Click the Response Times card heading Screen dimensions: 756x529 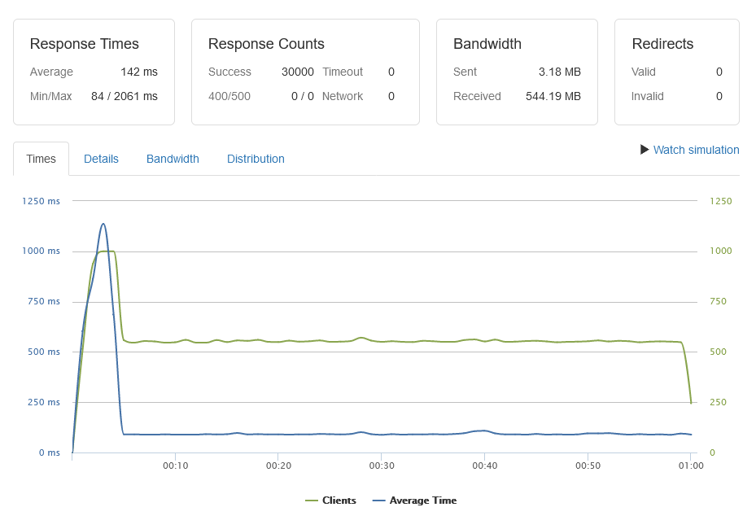click(x=84, y=44)
